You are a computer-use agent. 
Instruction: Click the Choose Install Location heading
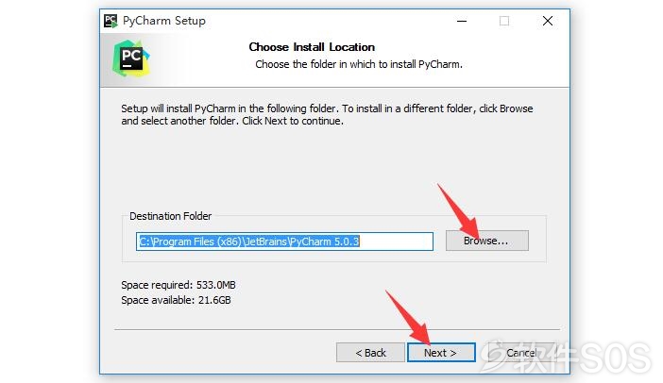312,47
